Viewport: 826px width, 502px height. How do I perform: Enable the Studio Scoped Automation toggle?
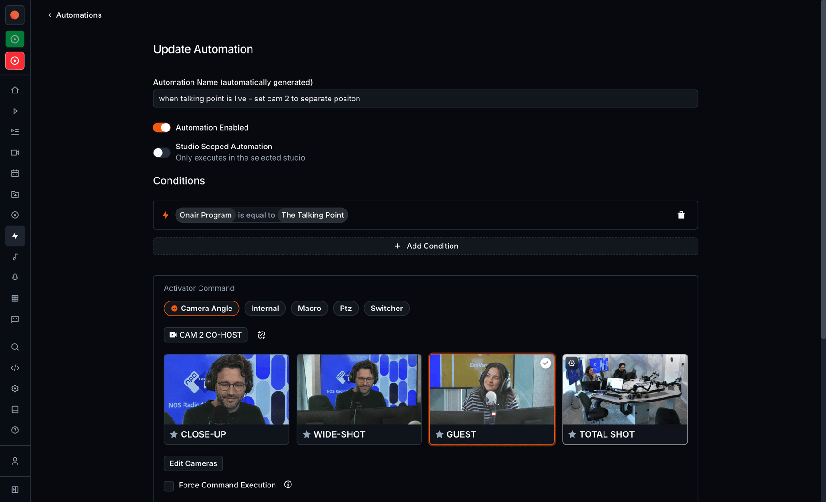pos(162,153)
